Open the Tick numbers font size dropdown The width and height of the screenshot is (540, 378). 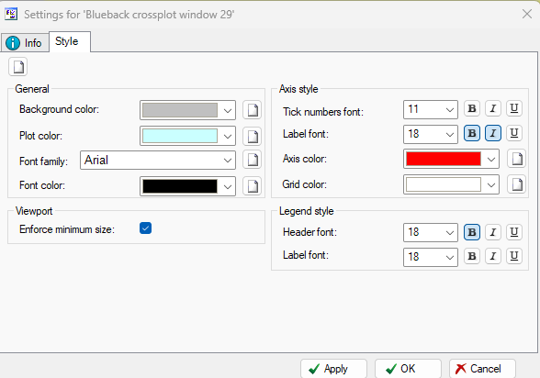tap(431, 110)
